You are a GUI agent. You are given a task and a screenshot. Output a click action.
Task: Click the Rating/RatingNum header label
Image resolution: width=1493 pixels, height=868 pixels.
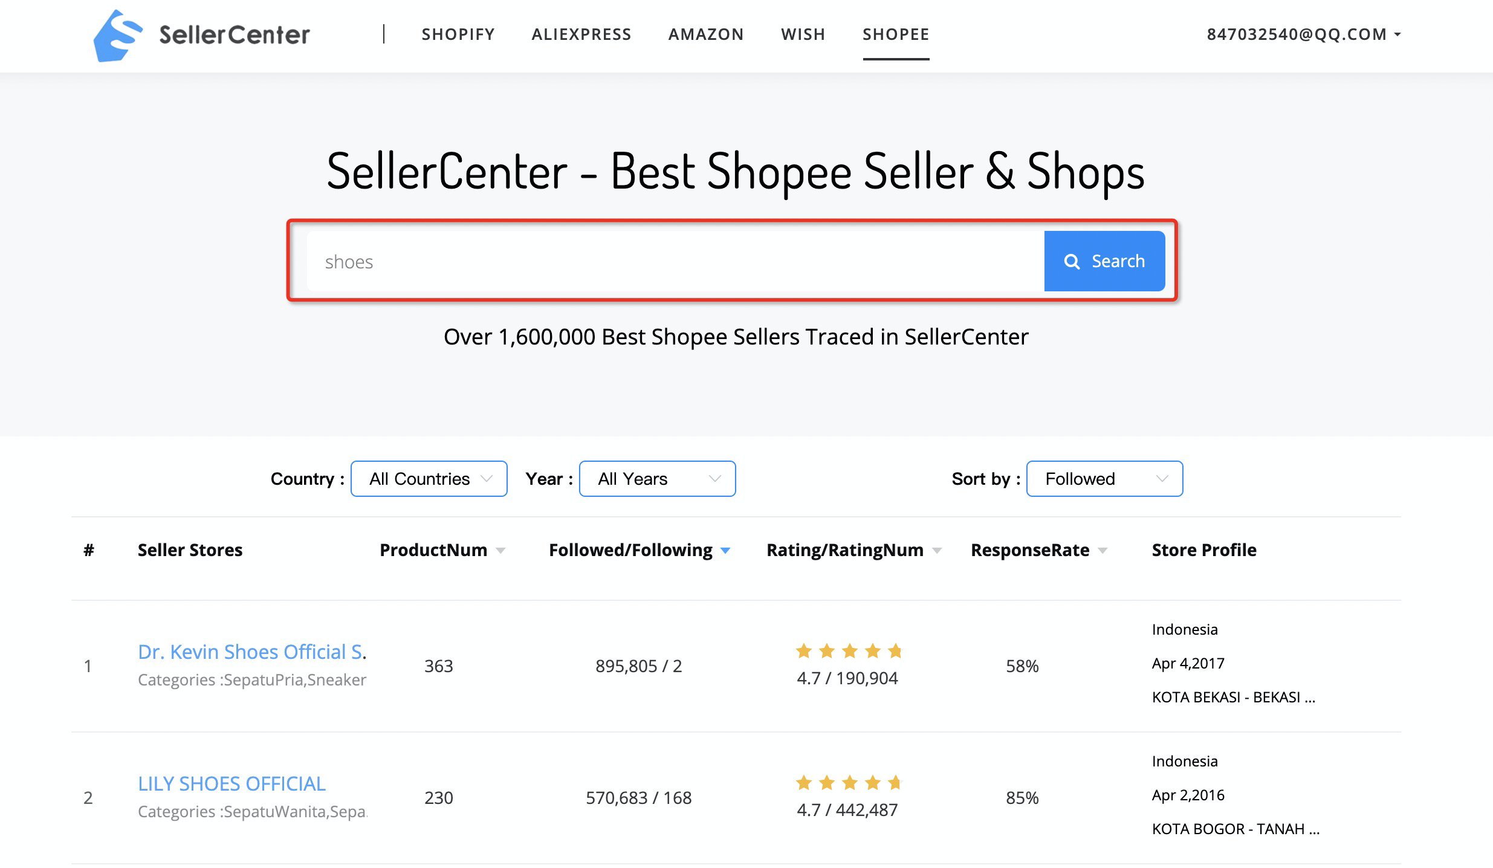(845, 550)
